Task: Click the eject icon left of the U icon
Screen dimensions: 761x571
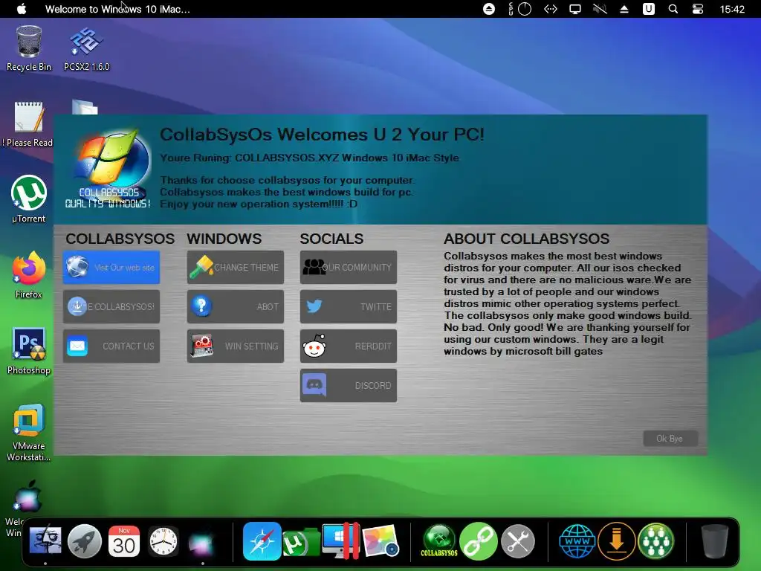Action: click(x=624, y=9)
